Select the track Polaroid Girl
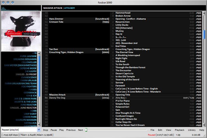The width and height of the screenshot is (207, 138). pyautogui.click(x=122, y=107)
